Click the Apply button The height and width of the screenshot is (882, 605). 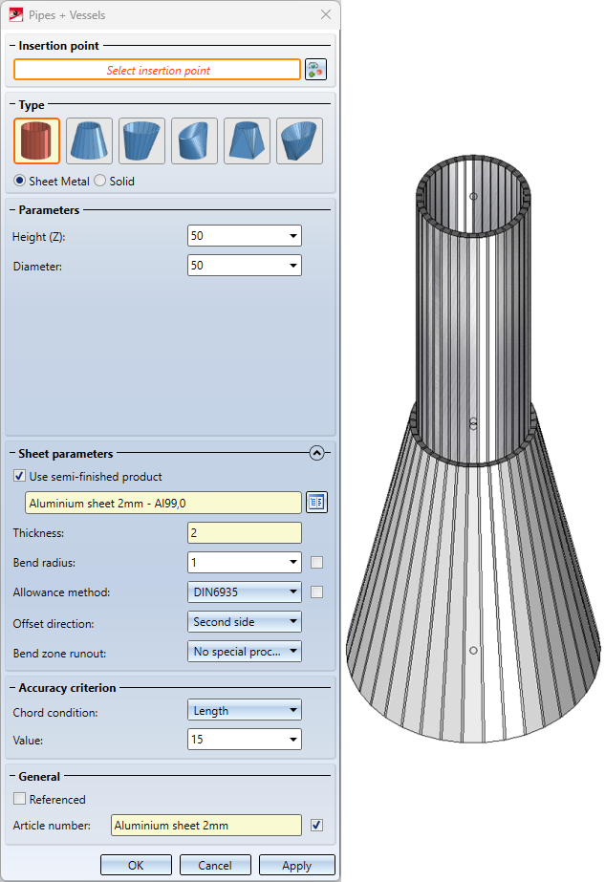pyautogui.click(x=296, y=865)
